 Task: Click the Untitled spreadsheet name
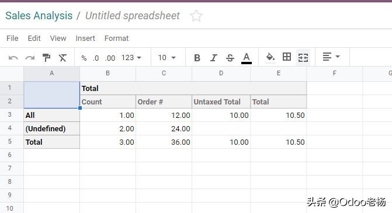[133, 16]
